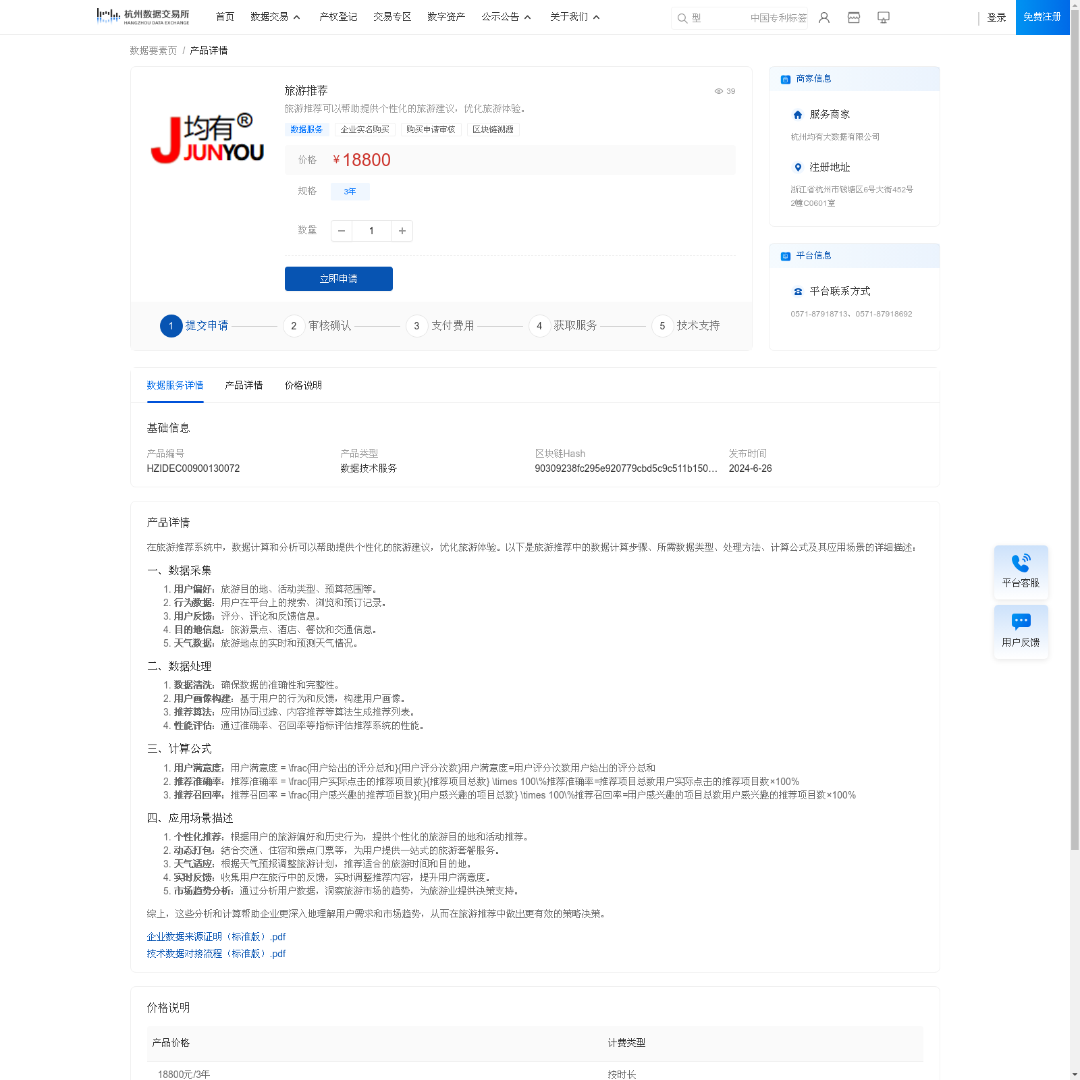
Task: Click the 企业实名购买 tag
Action: (364, 130)
